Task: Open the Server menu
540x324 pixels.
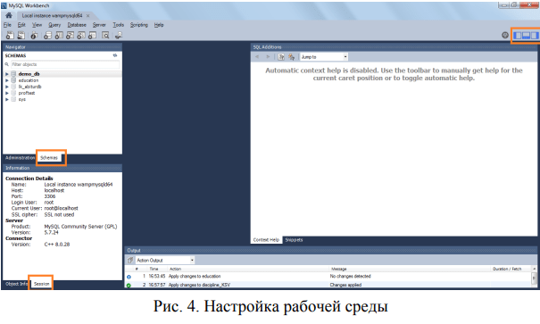Action: pyautogui.click(x=99, y=25)
